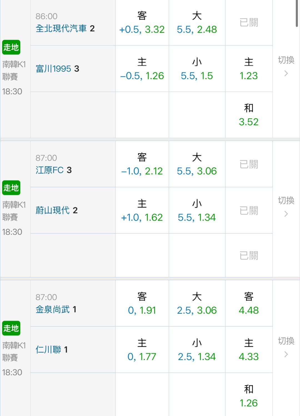The width and height of the screenshot is (300, 416).
Task: Open the 蔚山現代 team link
Action: (52, 210)
